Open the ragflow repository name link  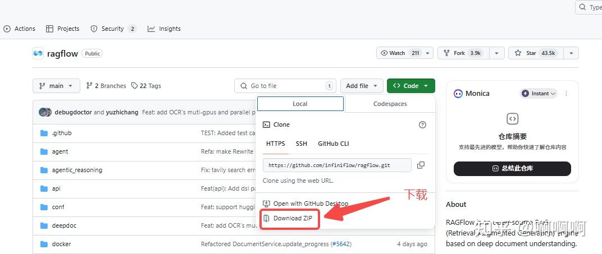point(62,53)
